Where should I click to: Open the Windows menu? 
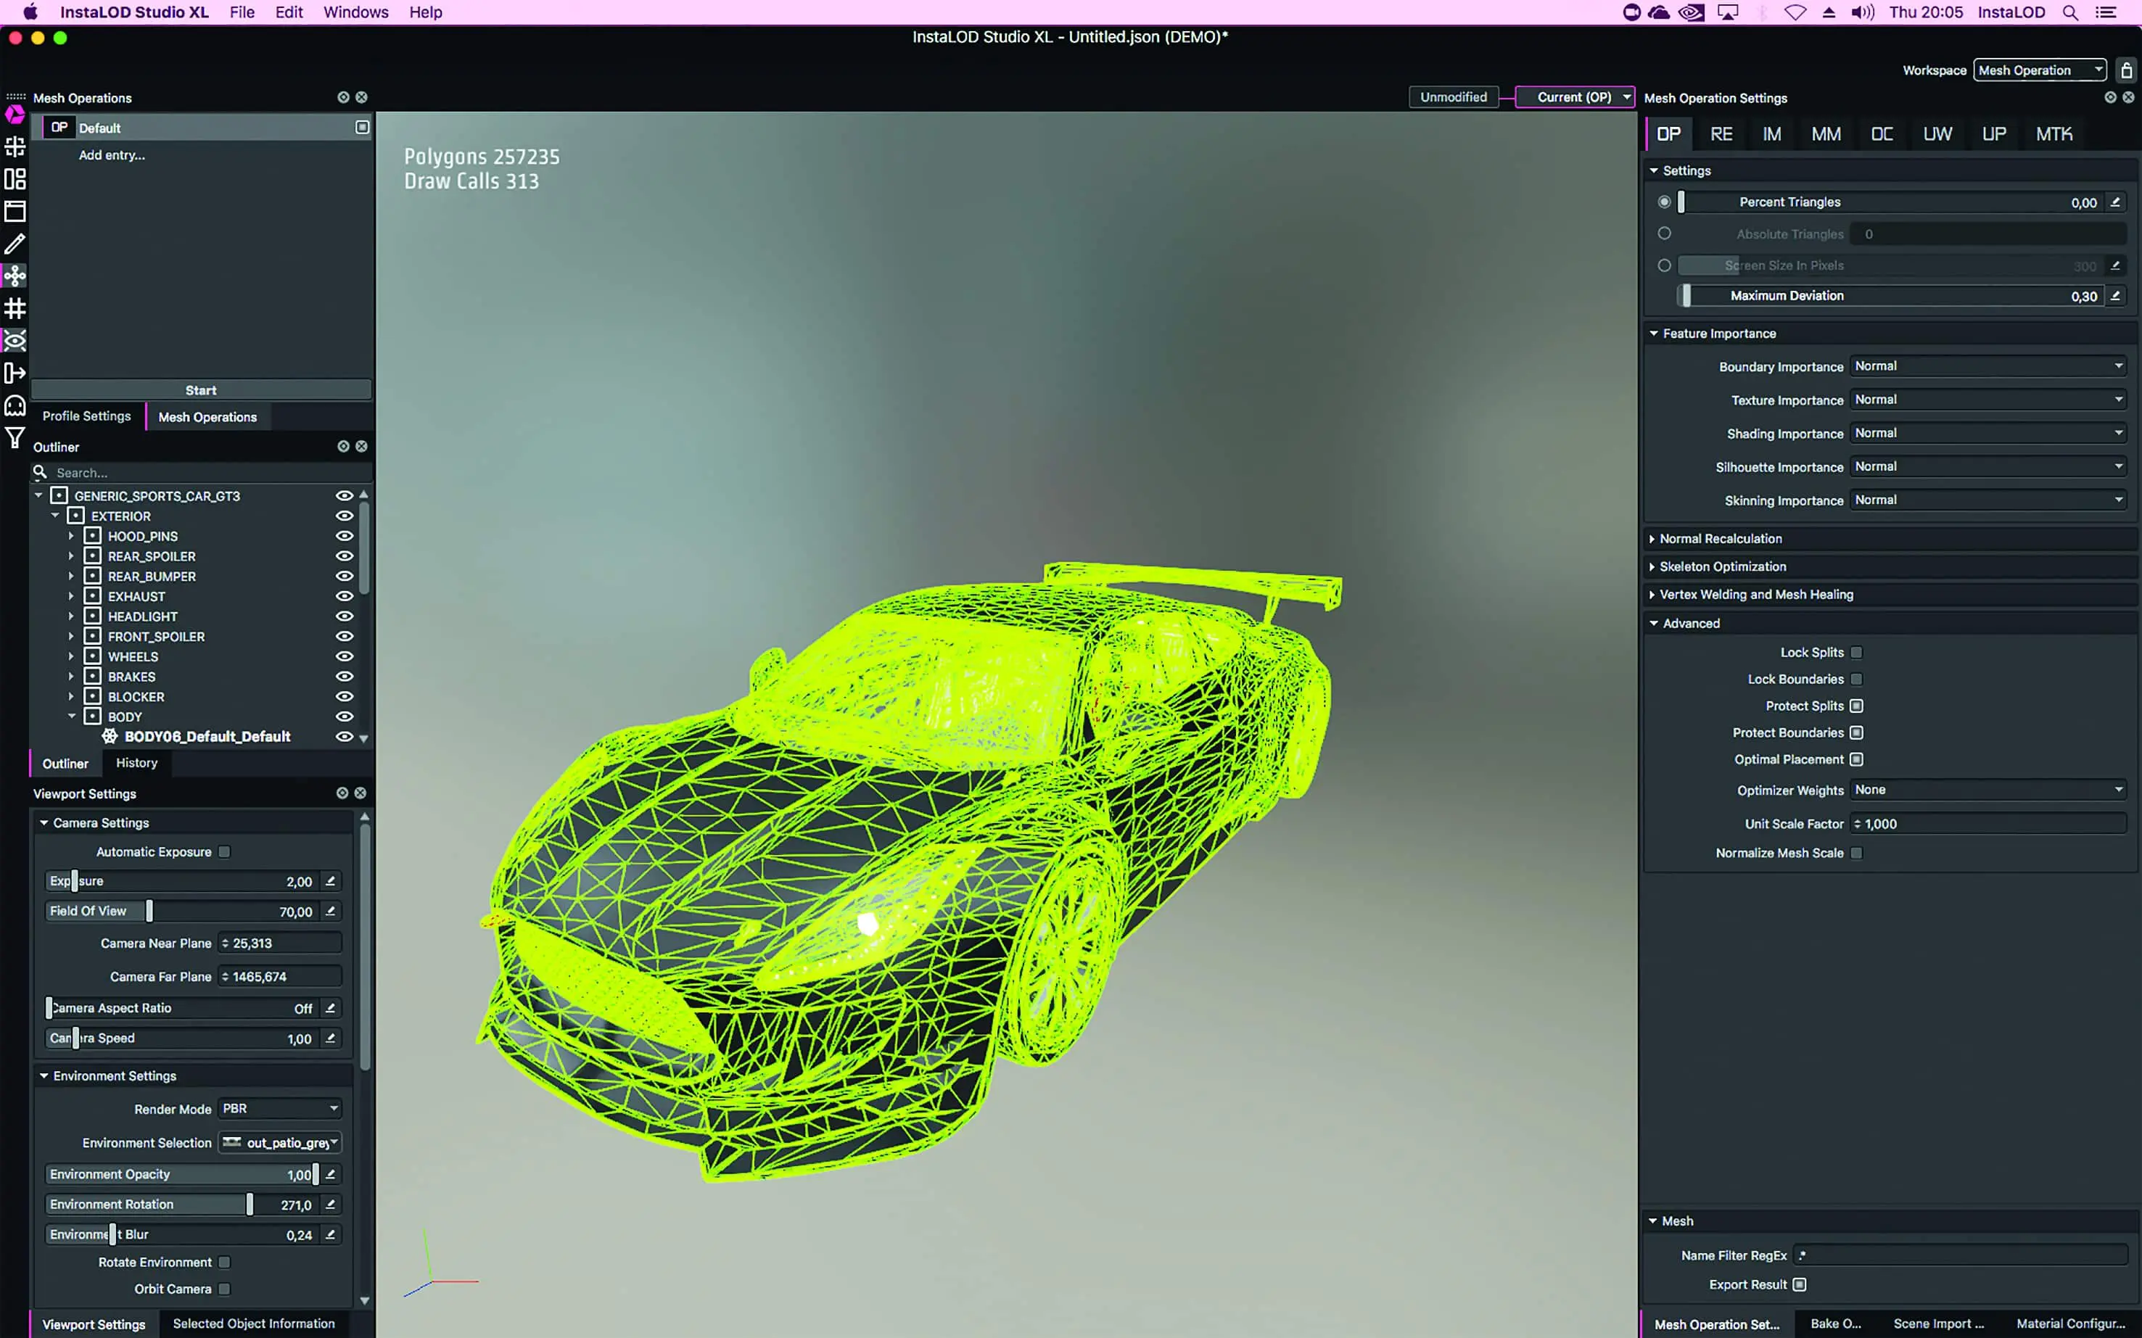pyautogui.click(x=355, y=12)
